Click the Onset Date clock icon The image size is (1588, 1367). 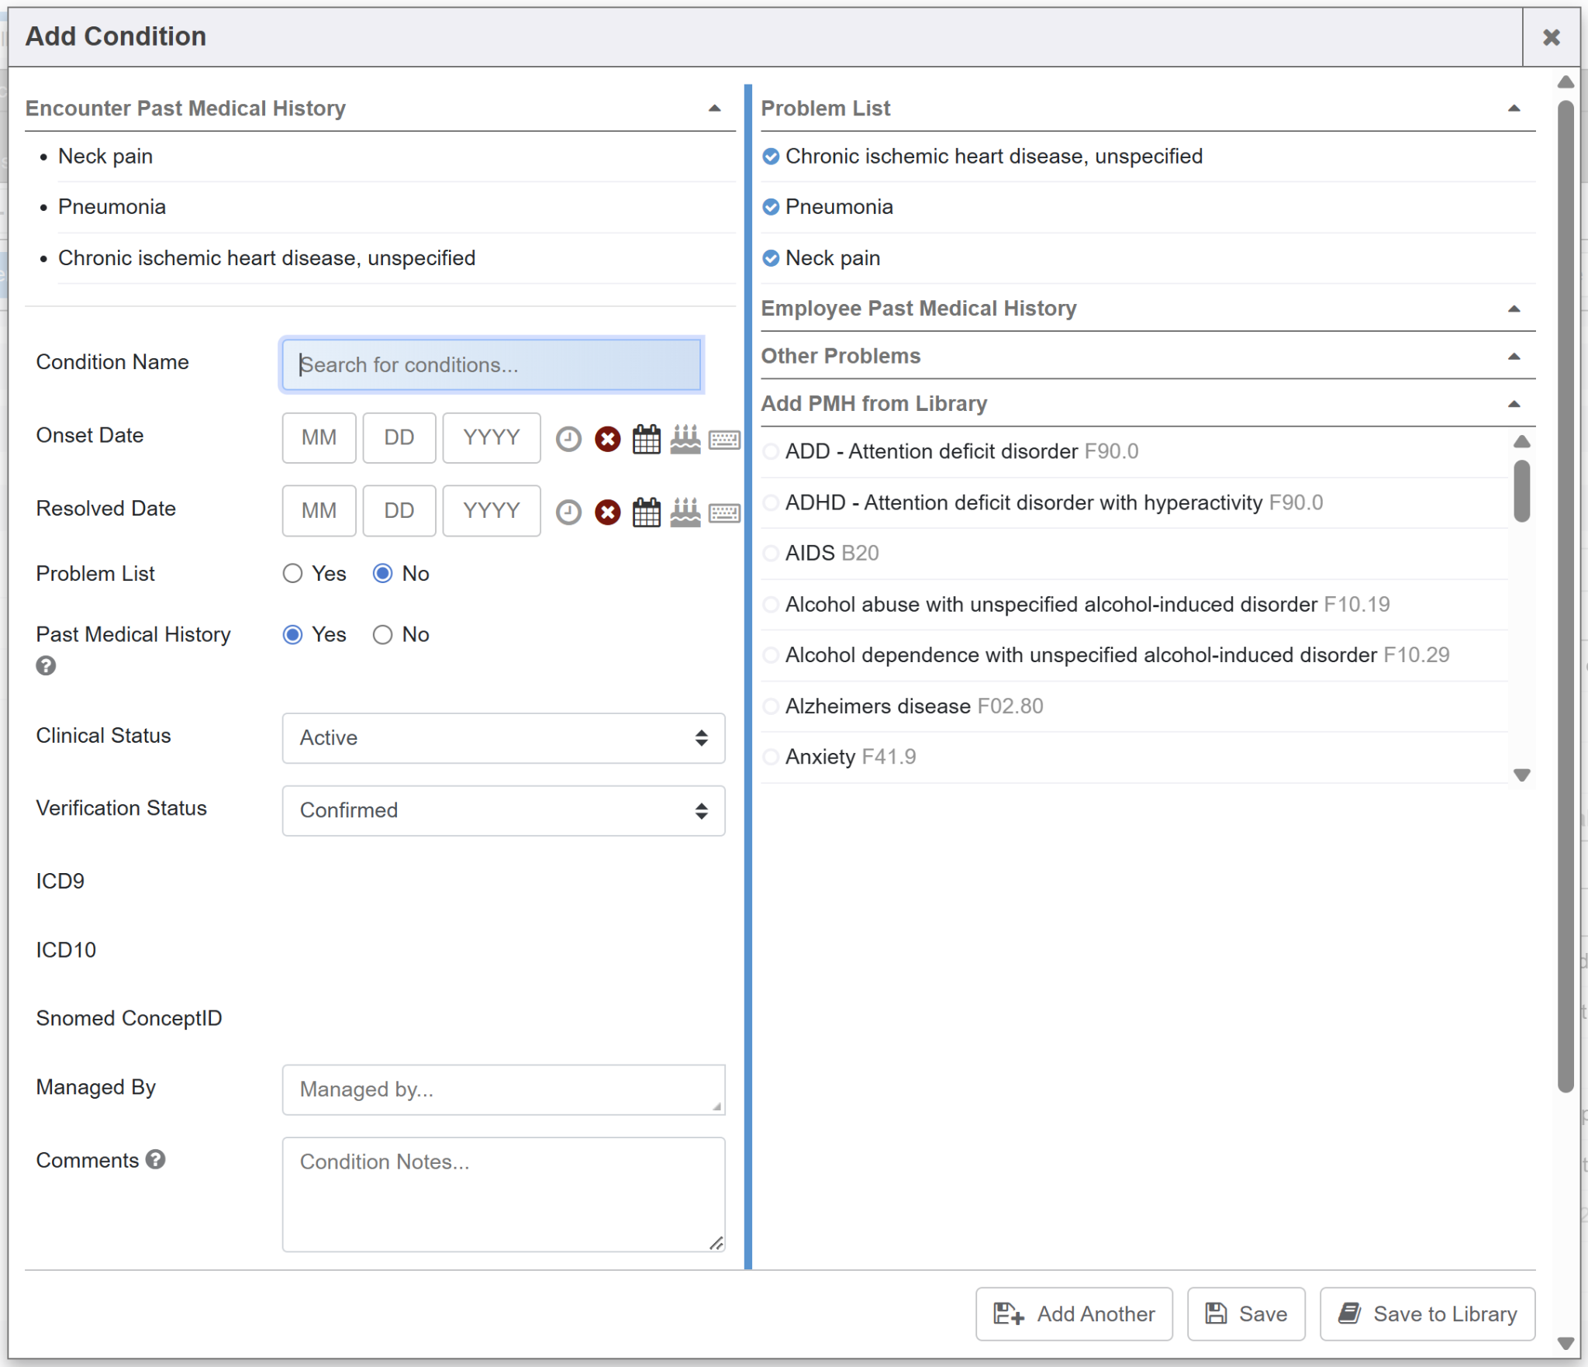click(568, 439)
